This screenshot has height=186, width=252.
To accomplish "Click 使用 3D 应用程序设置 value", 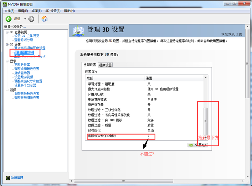I will click(x=163, y=89).
